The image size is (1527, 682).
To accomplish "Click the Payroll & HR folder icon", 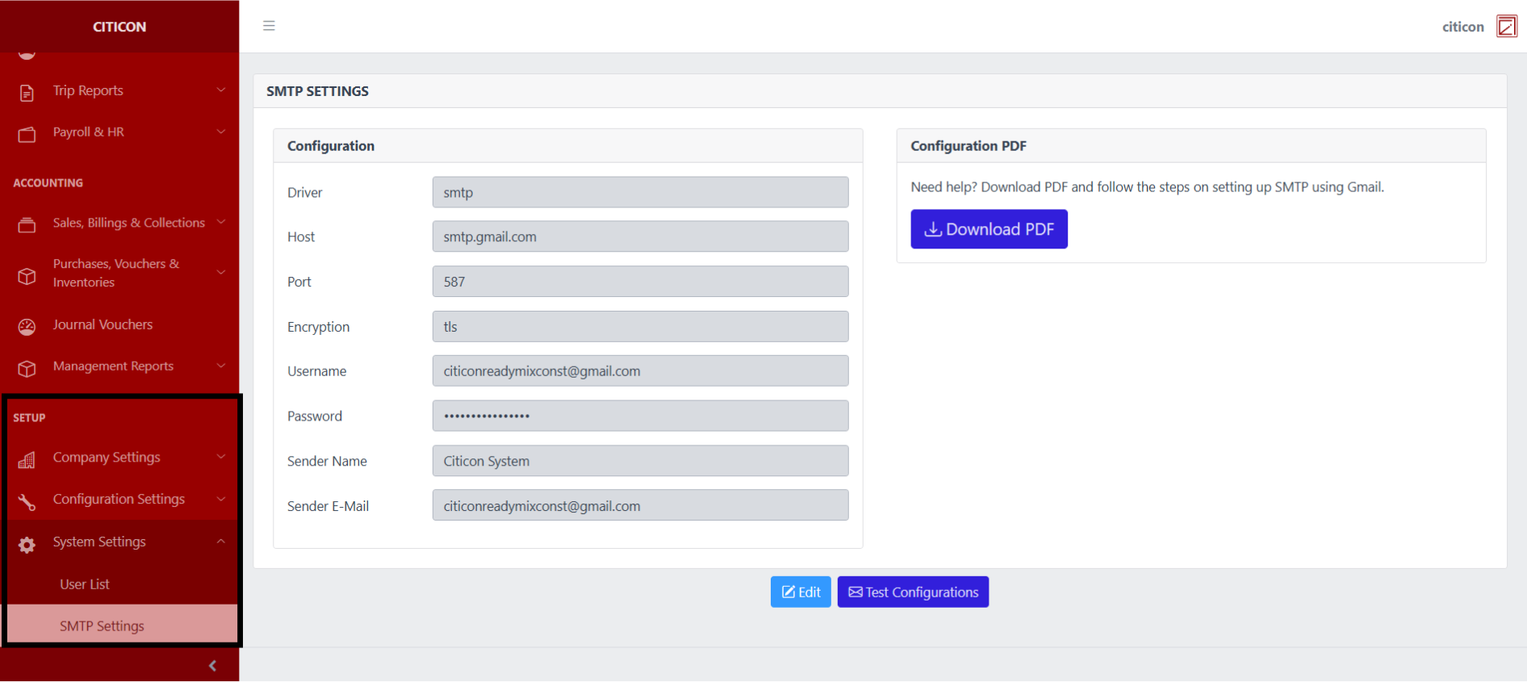I will [27, 134].
